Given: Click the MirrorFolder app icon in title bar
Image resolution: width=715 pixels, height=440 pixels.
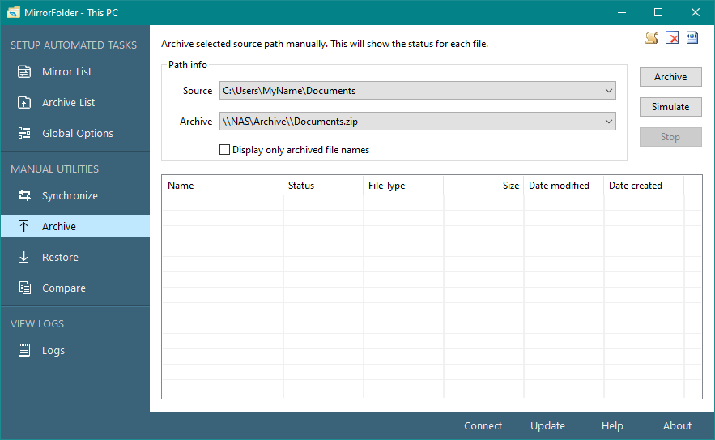Looking at the screenshot, I should pyautogui.click(x=13, y=12).
